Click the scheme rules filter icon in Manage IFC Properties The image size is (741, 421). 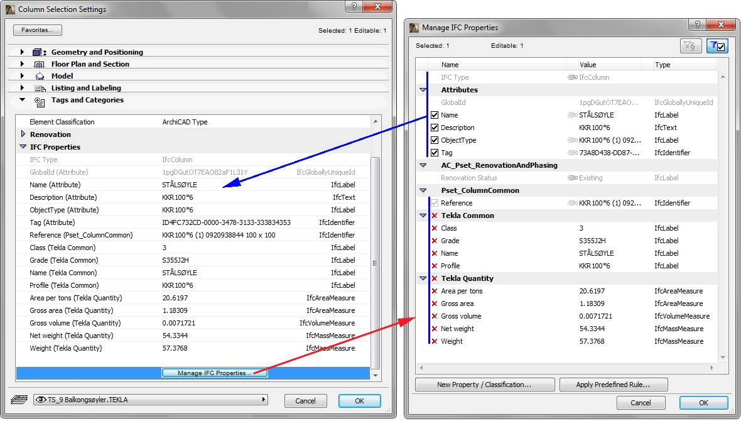point(690,46)
